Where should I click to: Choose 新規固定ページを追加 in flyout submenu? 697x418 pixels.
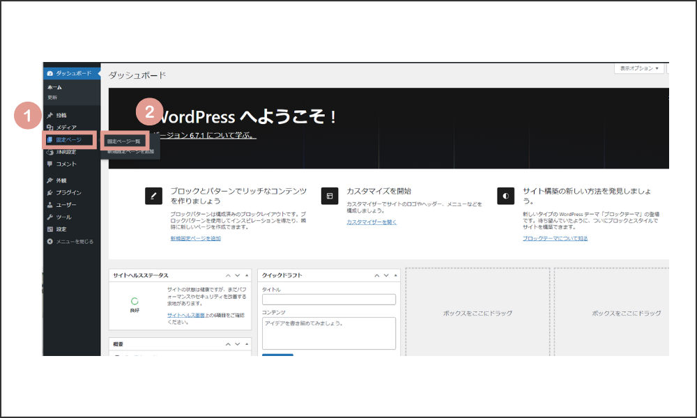(131, 152)
